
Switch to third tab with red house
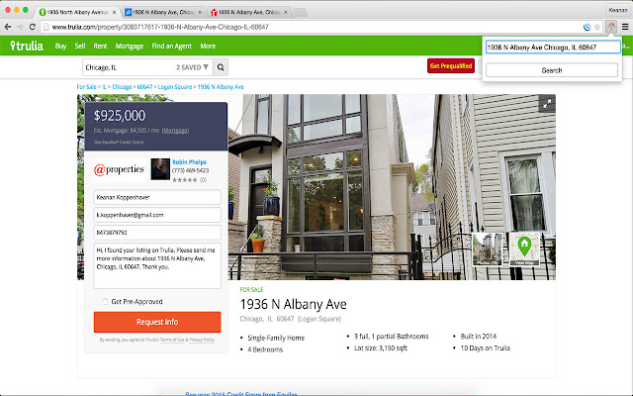[248, 13]
